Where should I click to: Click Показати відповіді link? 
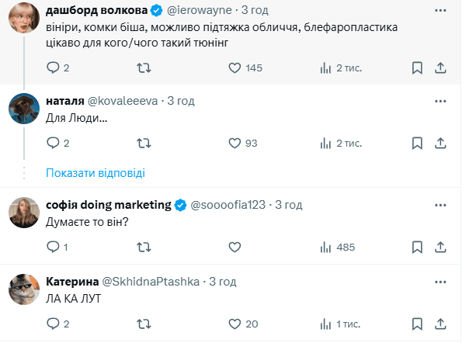pyautogui.click(x=95, y=173)
